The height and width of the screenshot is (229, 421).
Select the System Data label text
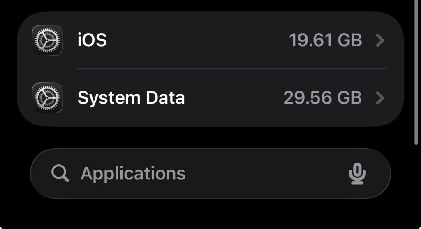(131, 98)
